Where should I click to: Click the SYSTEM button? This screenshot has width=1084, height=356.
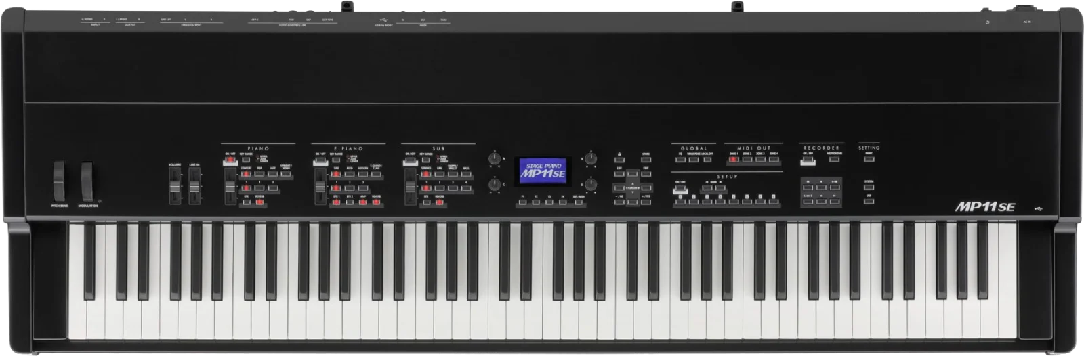(869, 187)
